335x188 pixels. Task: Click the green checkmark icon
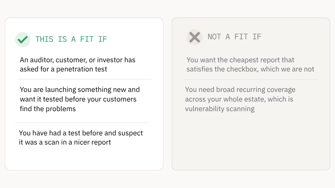23,39
